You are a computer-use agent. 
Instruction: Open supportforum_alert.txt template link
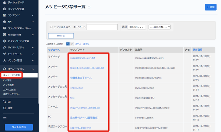[x=83, y=58]
